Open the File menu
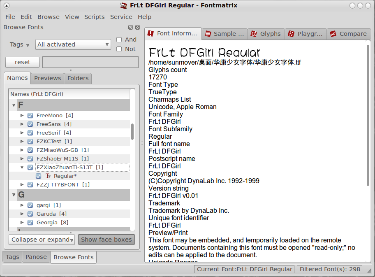The width and height of the screenshot is (375, 277). coord(10,17)
